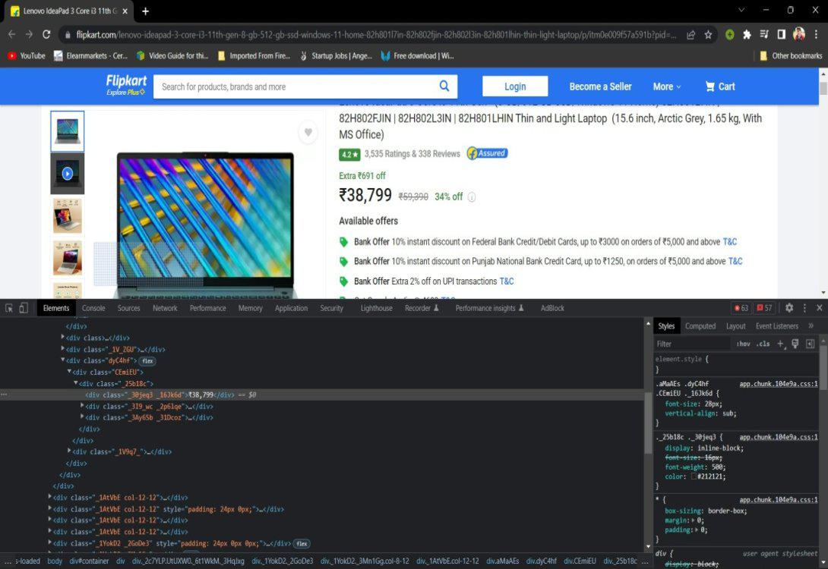
Task: Click the #212121 color swatch in styles
Action: click(694, 476)
